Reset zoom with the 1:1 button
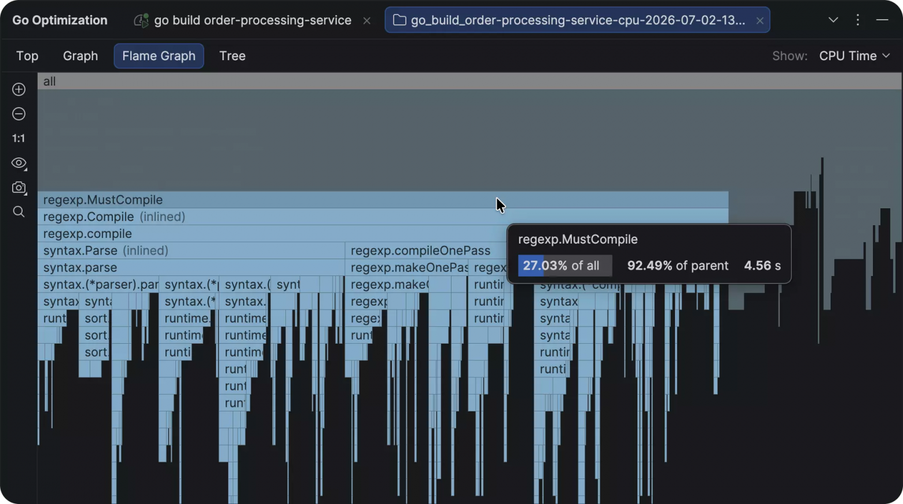This screenshot has width=903, height=504. point(19,138)
